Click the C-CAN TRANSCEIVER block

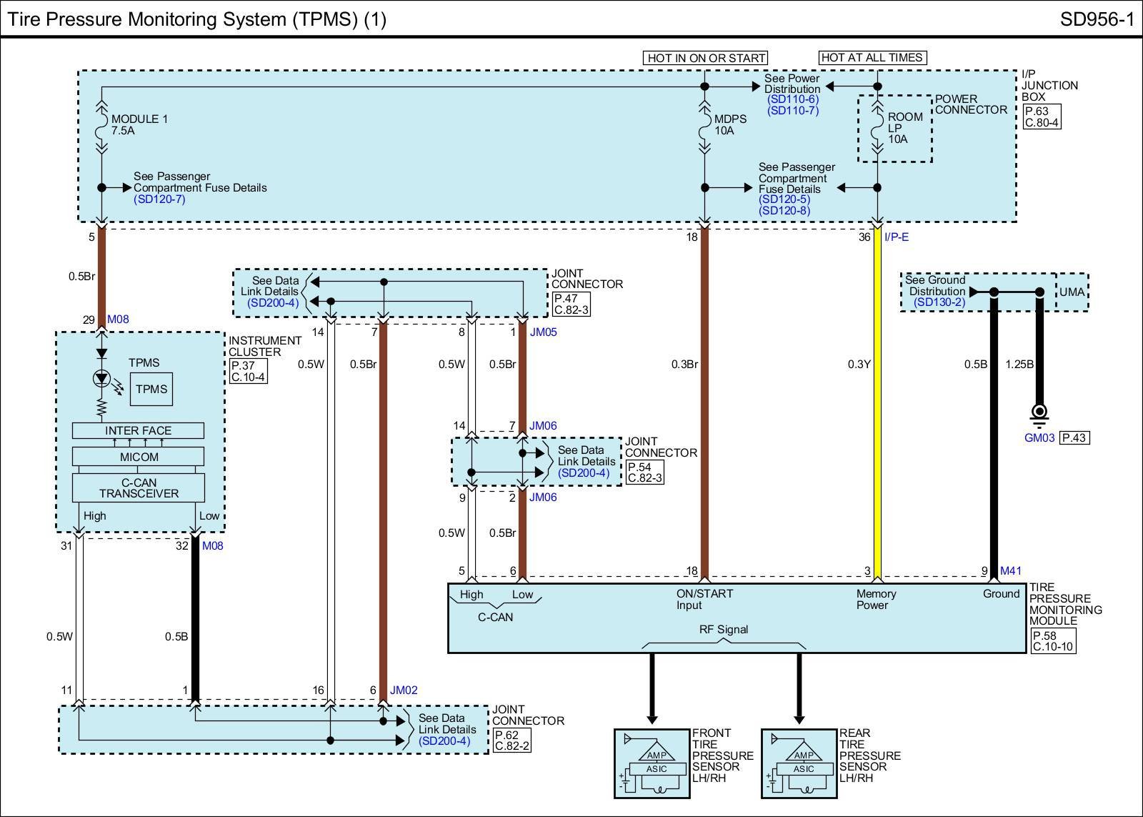139,488
